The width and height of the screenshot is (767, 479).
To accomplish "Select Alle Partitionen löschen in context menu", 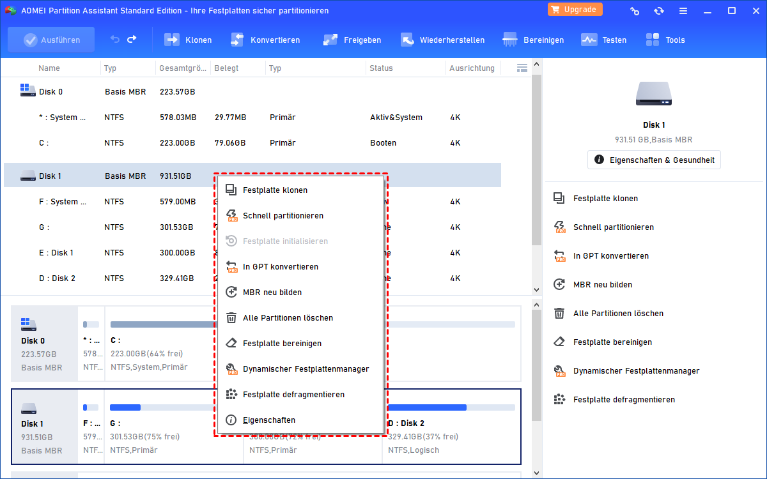I will pyautogui.click(x=301, y=318).
